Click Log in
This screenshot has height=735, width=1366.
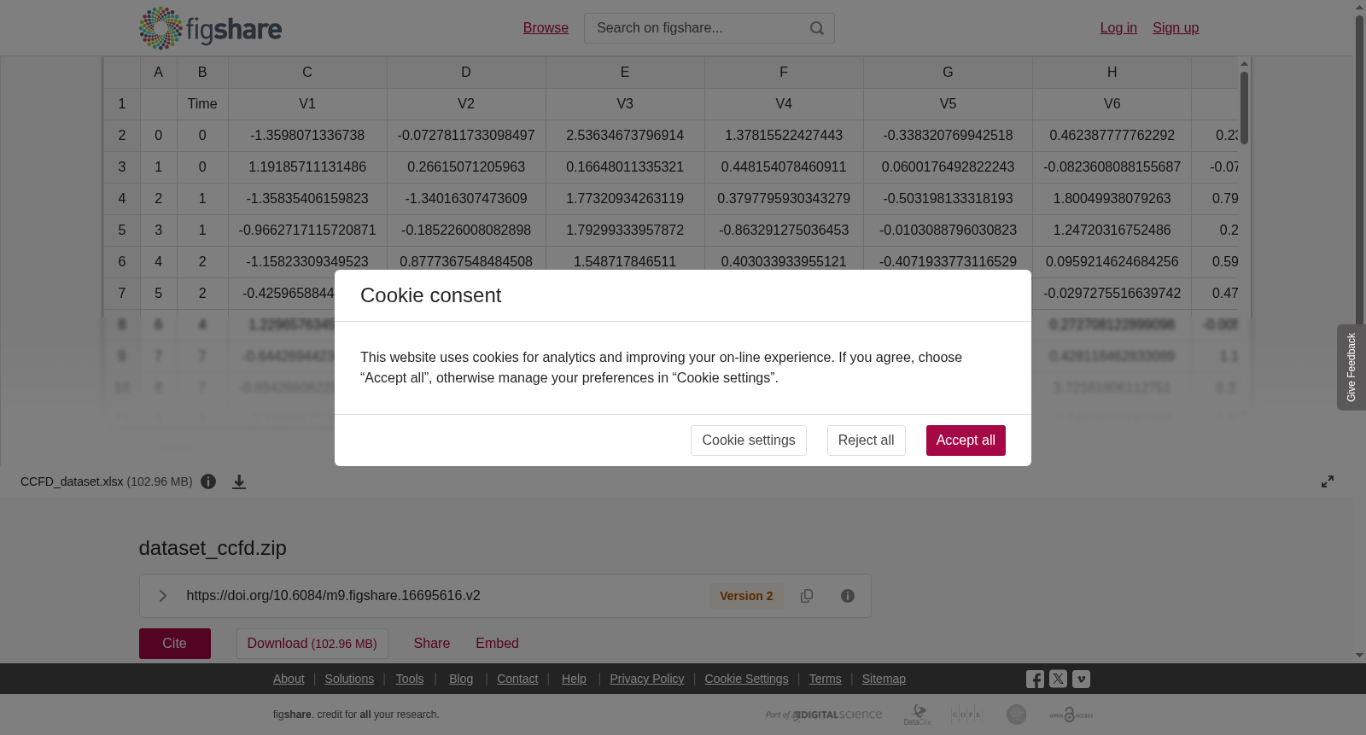pos(1118,28)
